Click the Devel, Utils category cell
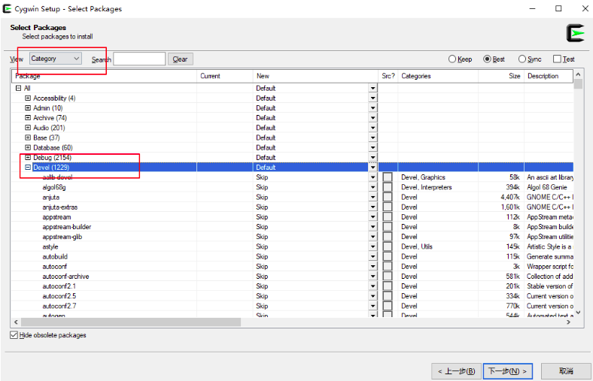 [x=417, y=246]
